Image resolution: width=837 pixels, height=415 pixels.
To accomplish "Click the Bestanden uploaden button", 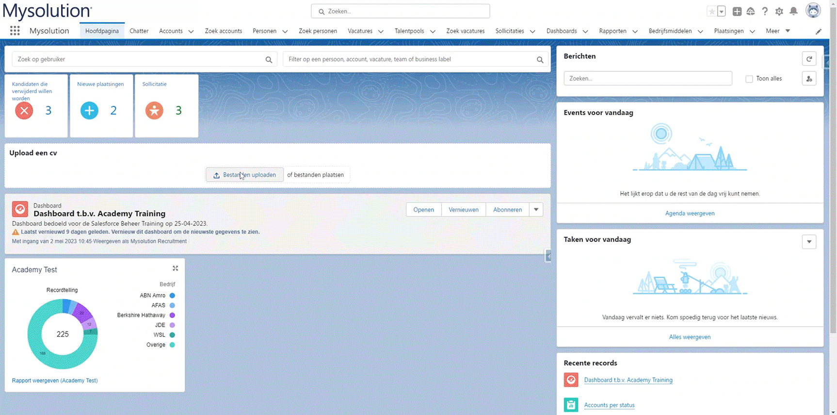I will 244,175.
